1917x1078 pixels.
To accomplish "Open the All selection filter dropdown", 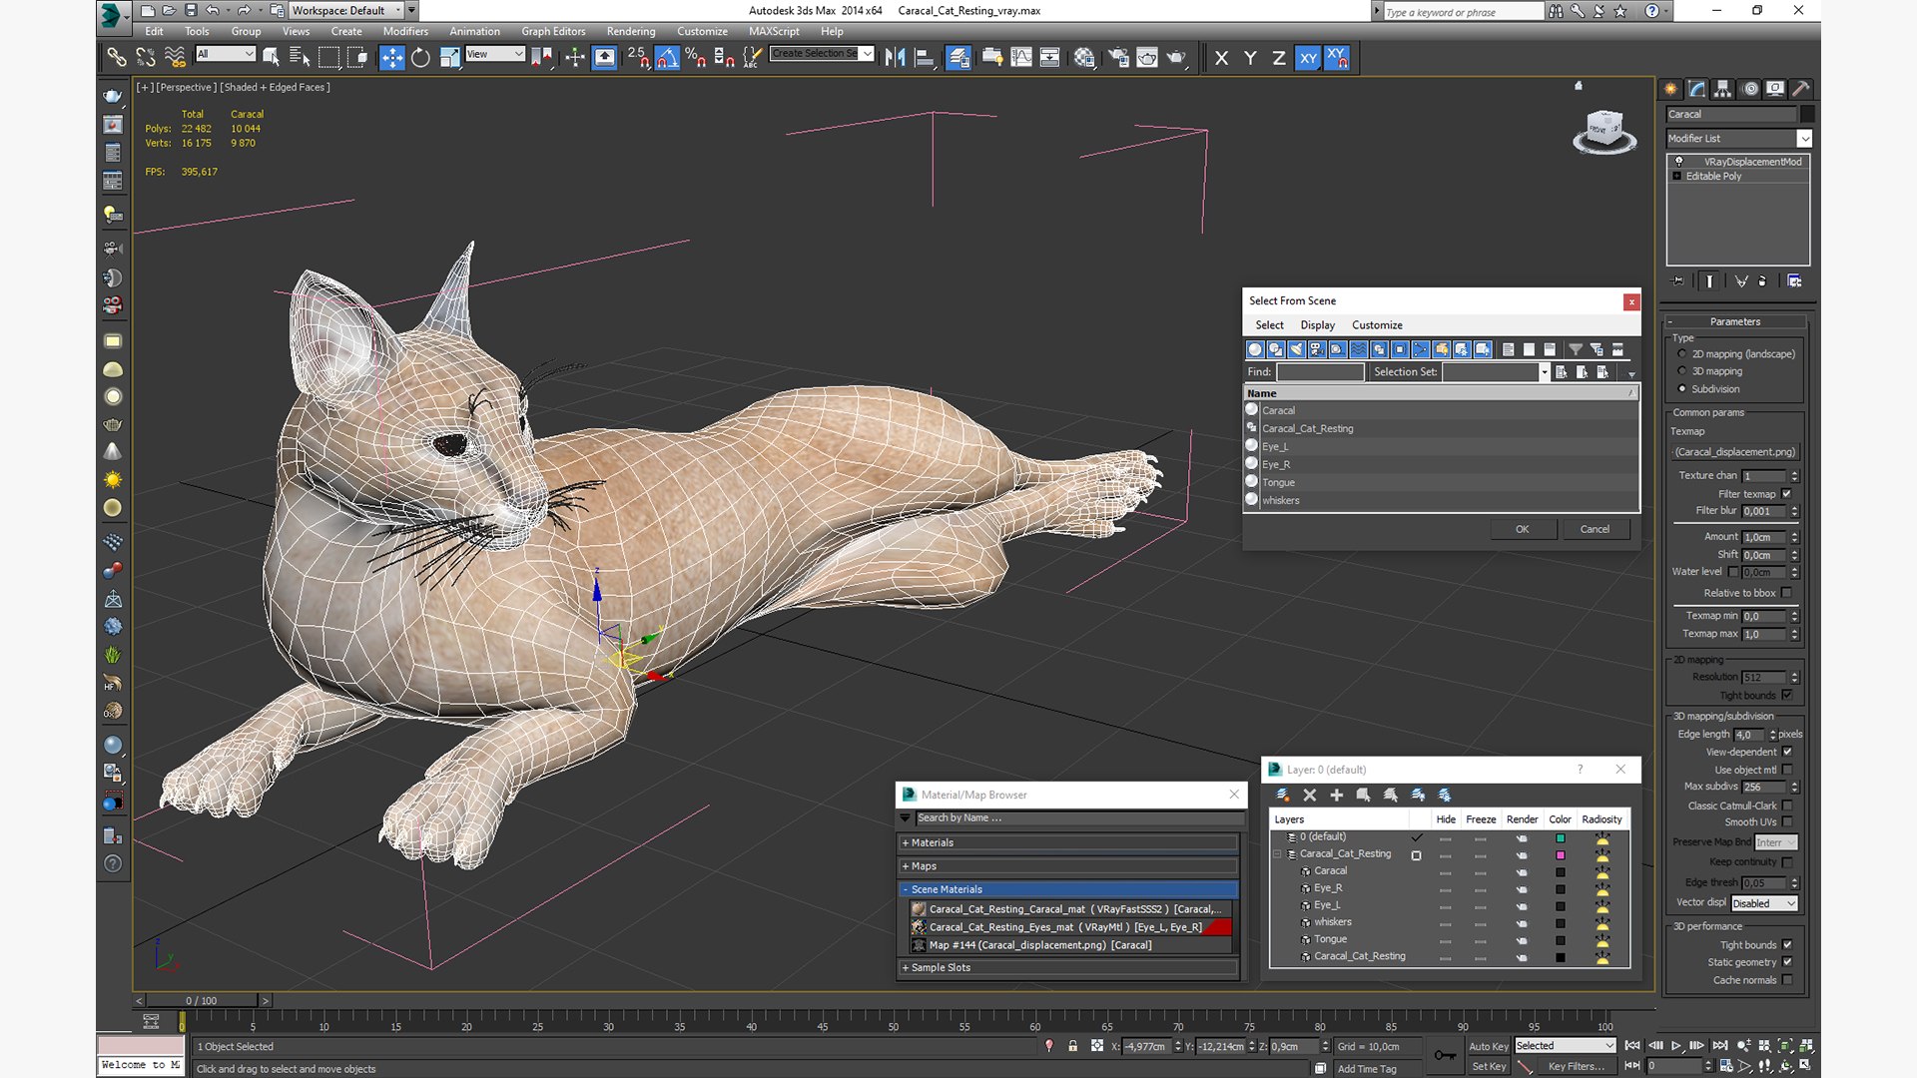I will click(226, 54).
